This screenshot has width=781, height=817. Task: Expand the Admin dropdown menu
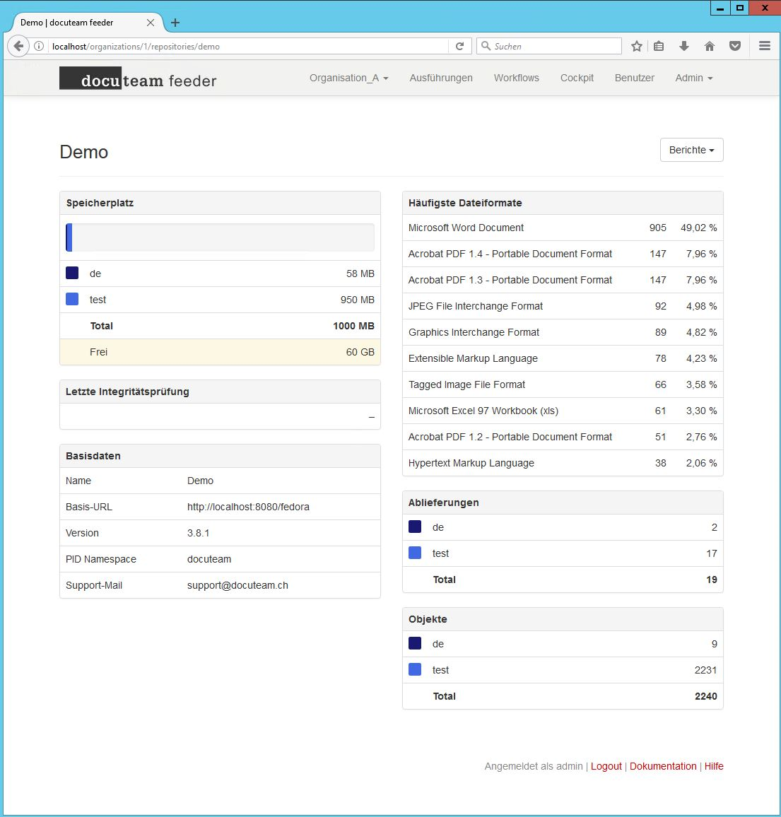point(693,78)
